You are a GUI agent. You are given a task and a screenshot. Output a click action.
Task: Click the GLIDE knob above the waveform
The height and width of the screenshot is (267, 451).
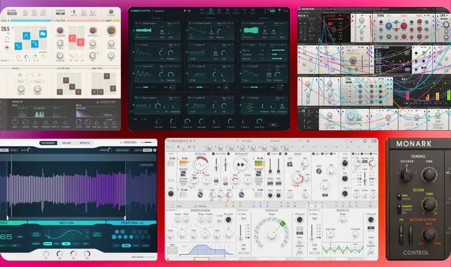point(28,150)
